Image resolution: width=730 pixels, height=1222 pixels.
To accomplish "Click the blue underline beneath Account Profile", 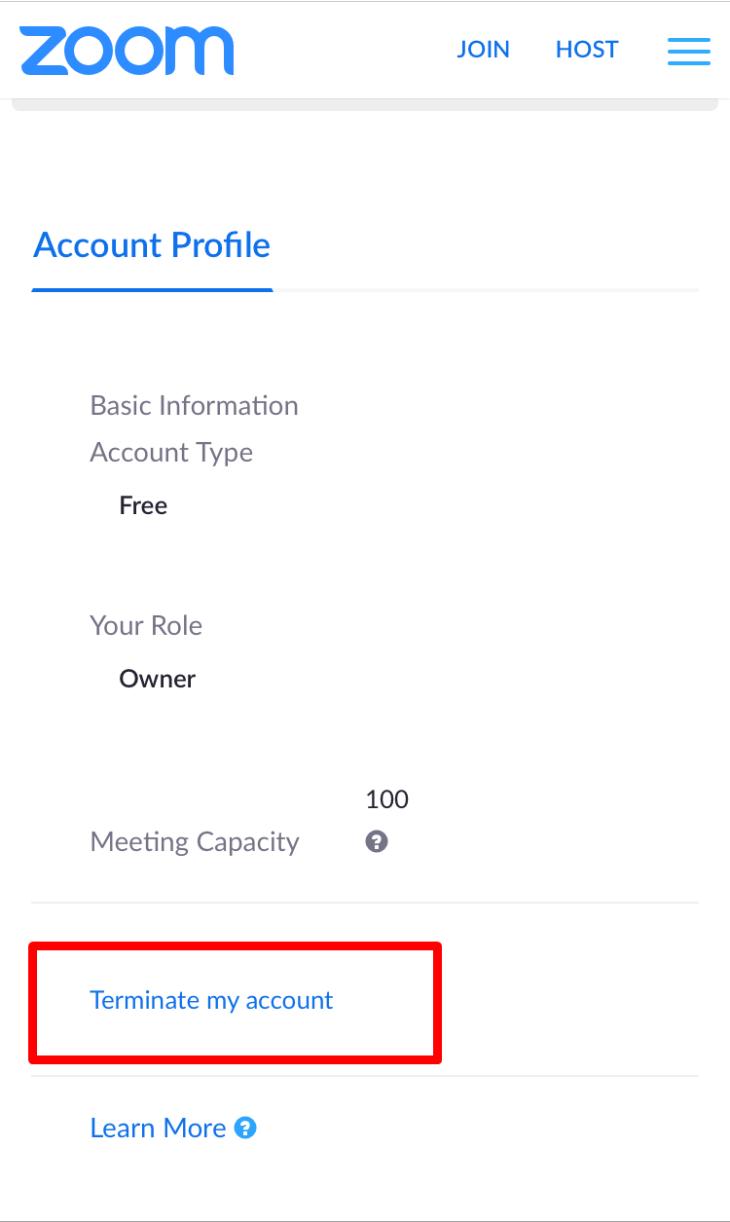I will [x=152, y=289].
